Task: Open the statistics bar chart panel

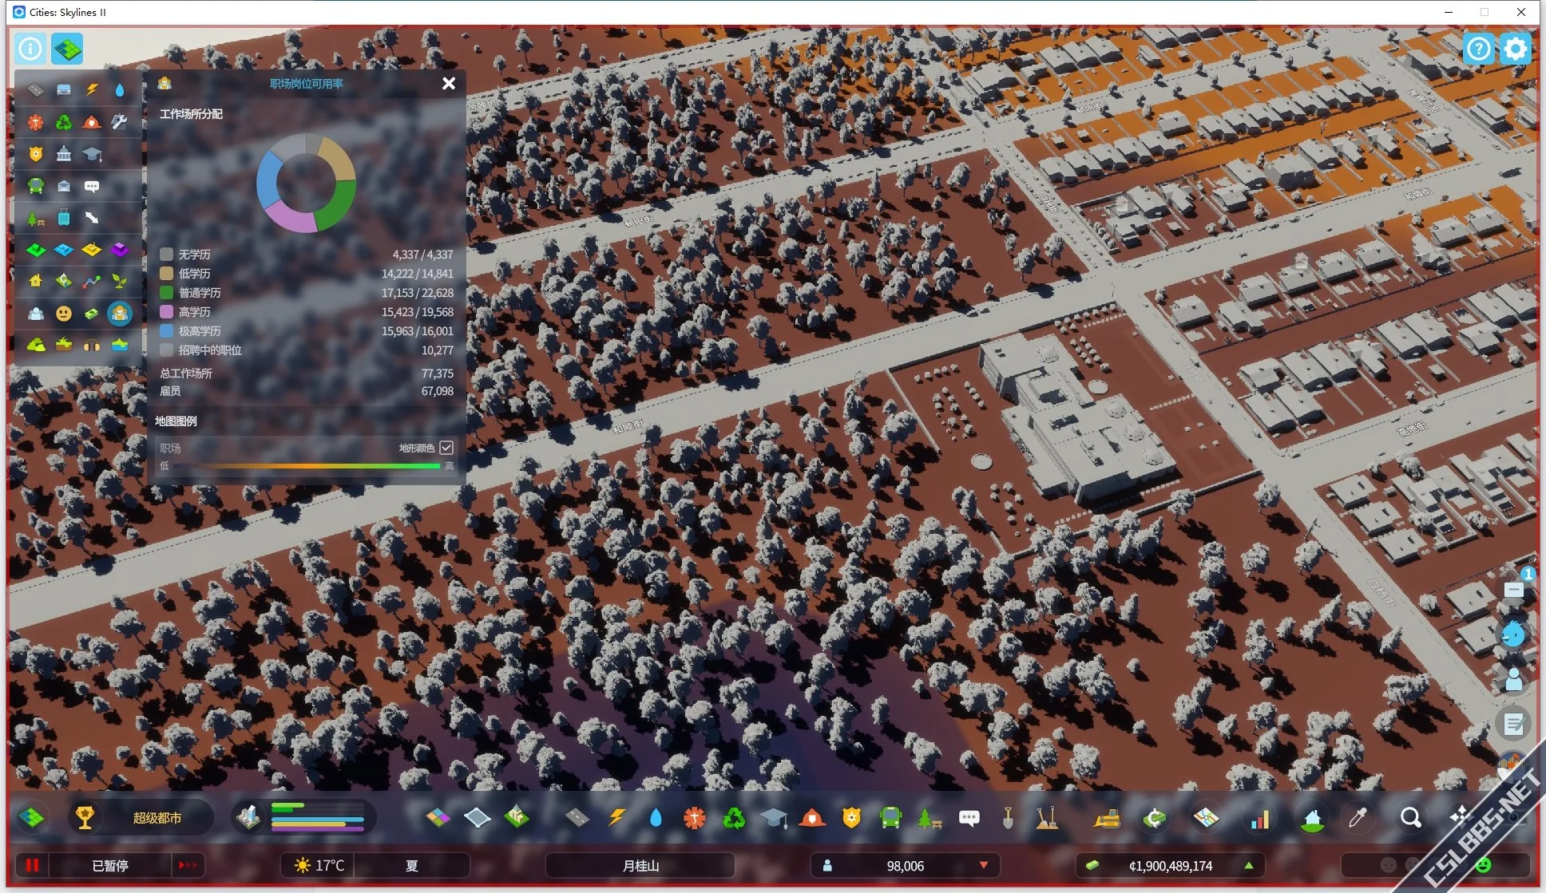Action: [1260, 818]
